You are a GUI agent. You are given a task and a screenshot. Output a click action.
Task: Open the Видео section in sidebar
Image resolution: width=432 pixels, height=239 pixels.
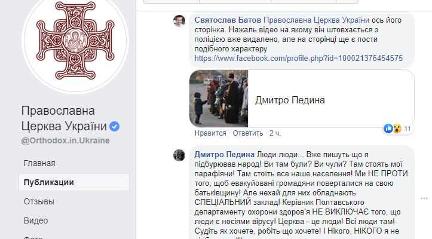tap(36, 220)
